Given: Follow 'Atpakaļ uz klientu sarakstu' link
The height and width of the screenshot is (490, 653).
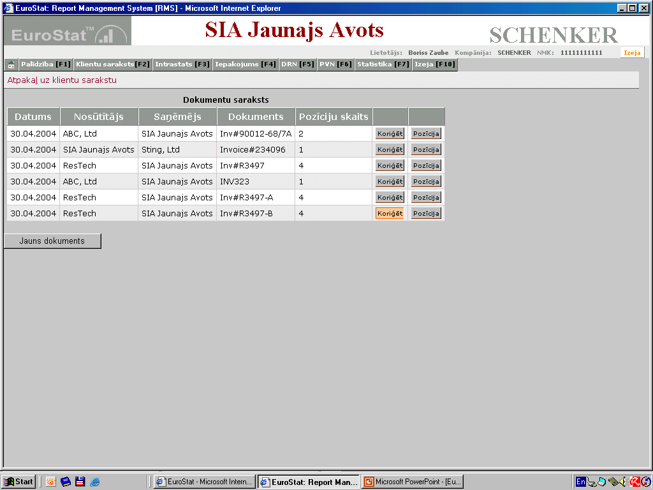Looking at the screenshot, I should click(x=62, y=80).
